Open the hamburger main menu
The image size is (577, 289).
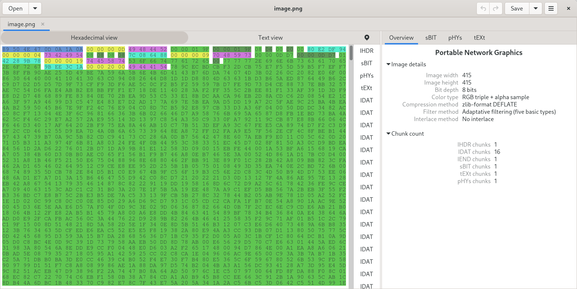(x=551, y=8)
